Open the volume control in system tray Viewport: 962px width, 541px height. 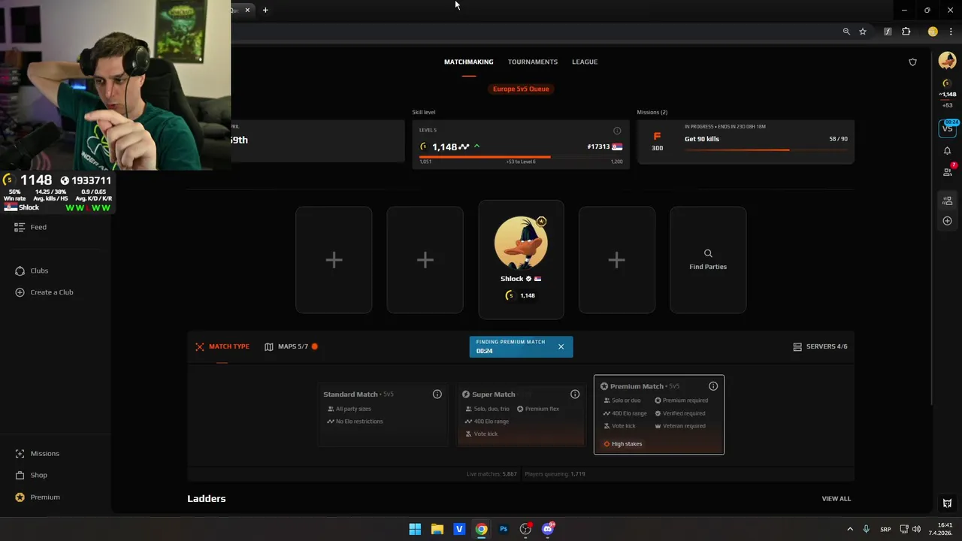(916, 529)
